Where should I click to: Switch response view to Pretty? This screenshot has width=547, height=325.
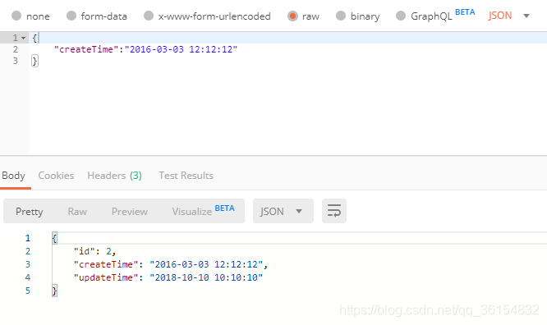pyautogui.click(x=30, y=211)
